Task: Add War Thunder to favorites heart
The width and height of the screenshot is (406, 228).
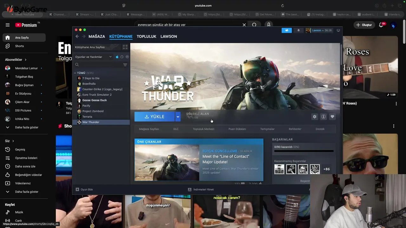Action: point(332,117)
